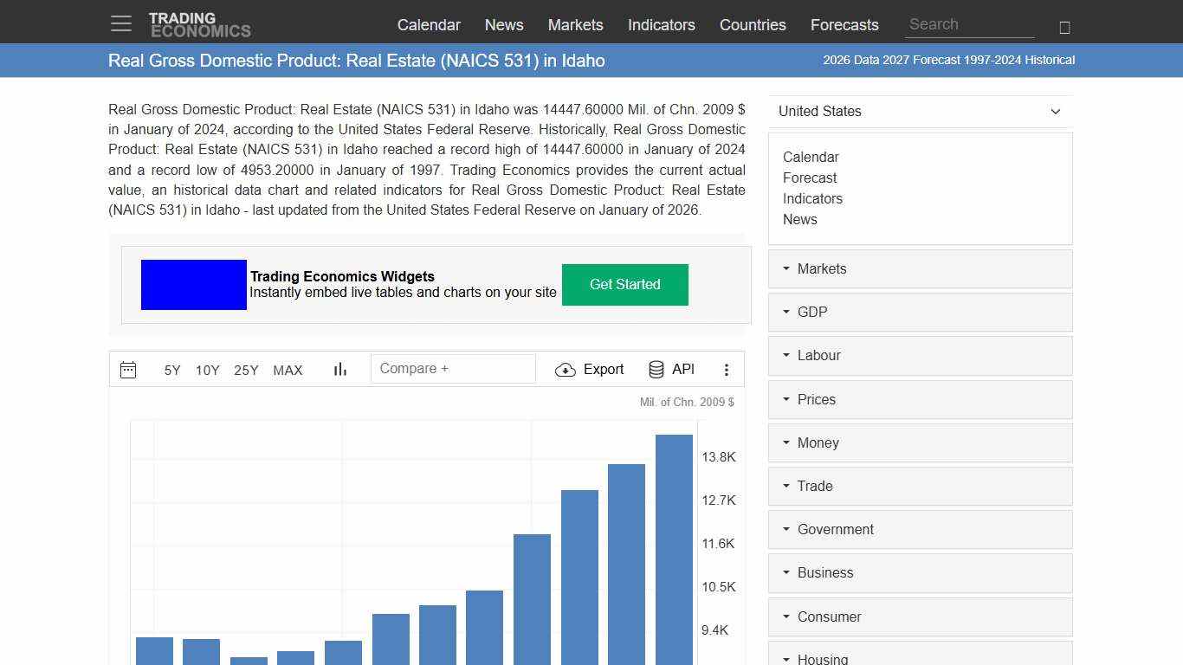Open the United States country dropdown
1183x665 pixels.
(920, 111)
